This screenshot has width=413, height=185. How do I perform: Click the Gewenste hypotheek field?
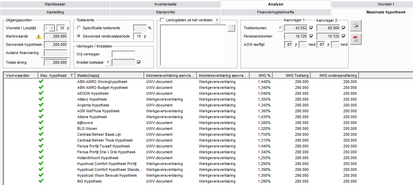[56, 45]
